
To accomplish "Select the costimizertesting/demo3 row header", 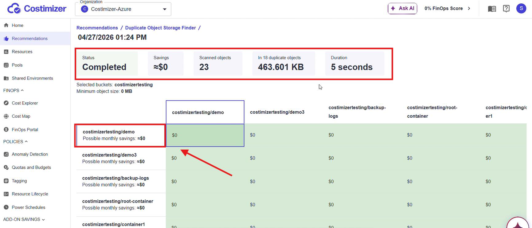I will point(121,158).
